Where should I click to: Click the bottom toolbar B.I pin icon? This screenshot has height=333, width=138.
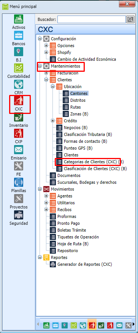(65, 325)
